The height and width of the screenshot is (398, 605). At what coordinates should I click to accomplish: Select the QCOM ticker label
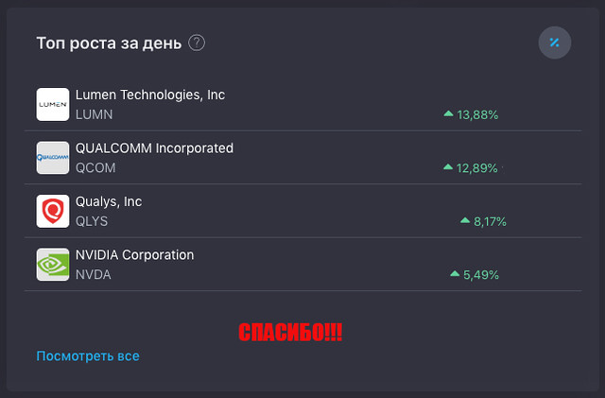click(95, 168)
